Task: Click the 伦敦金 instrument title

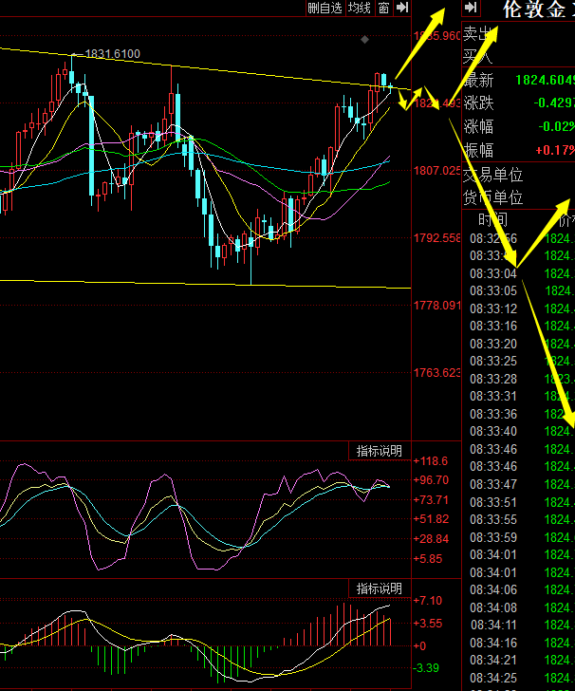Action: [534, 9]
